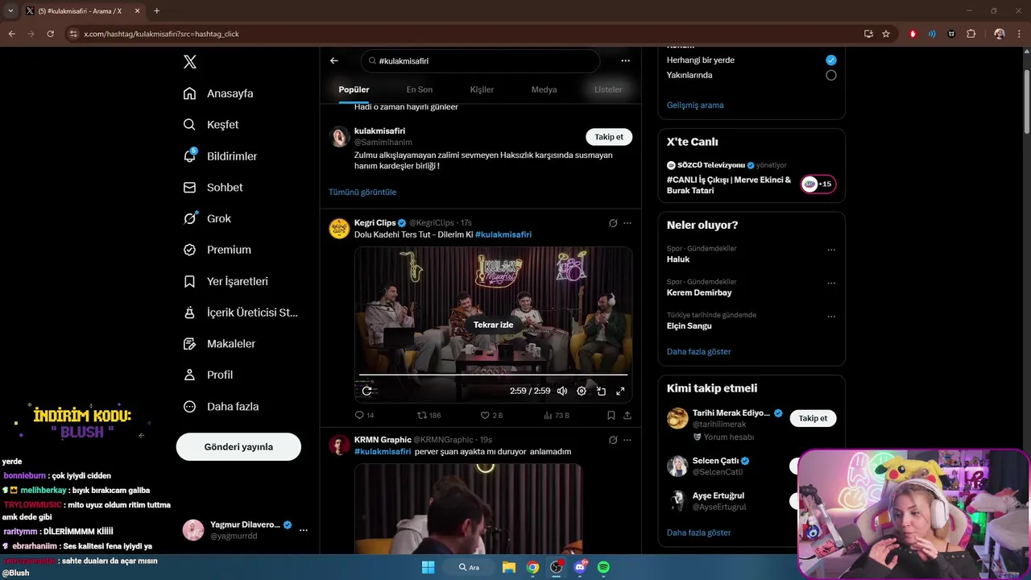Click back arrow beside search box
The image size is (1031, 580).
click(334, 60)
